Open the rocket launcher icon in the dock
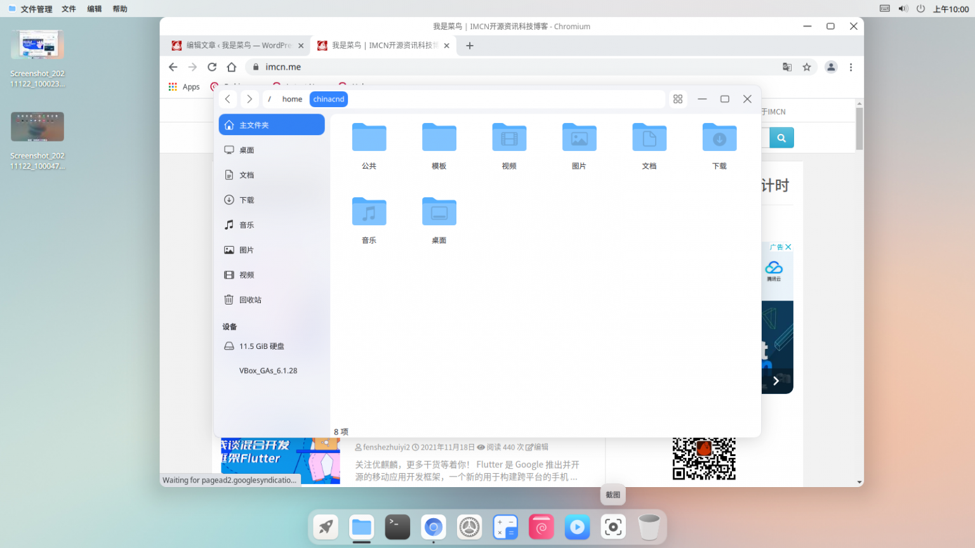Image resolution: width=975 pixels, height=548 pixels. [326, 527]
